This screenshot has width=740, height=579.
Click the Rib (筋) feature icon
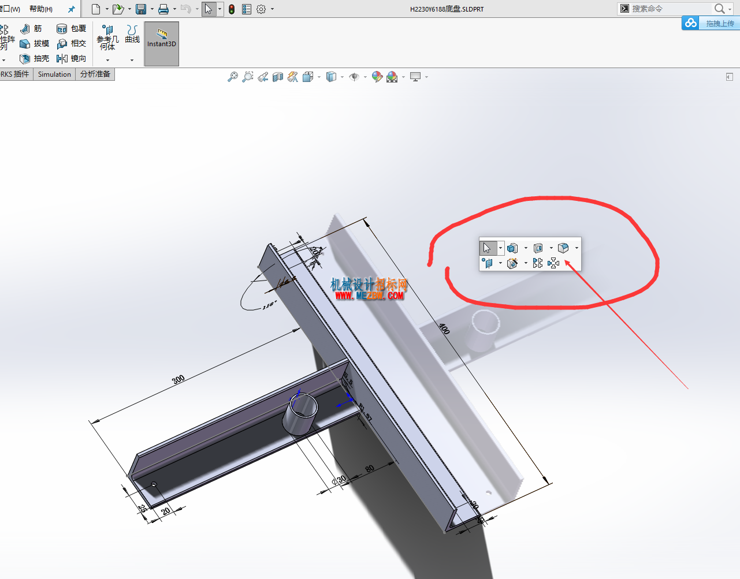tap(25, 29)
